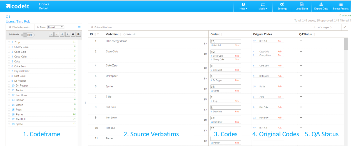This screenshot has width=351, height=146.
Task: Click fullscreen expand icon
Action: 345,27
